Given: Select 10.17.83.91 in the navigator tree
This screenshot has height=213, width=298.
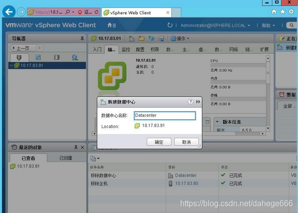Looking at the screenshot, I should [x=47, y=65].
